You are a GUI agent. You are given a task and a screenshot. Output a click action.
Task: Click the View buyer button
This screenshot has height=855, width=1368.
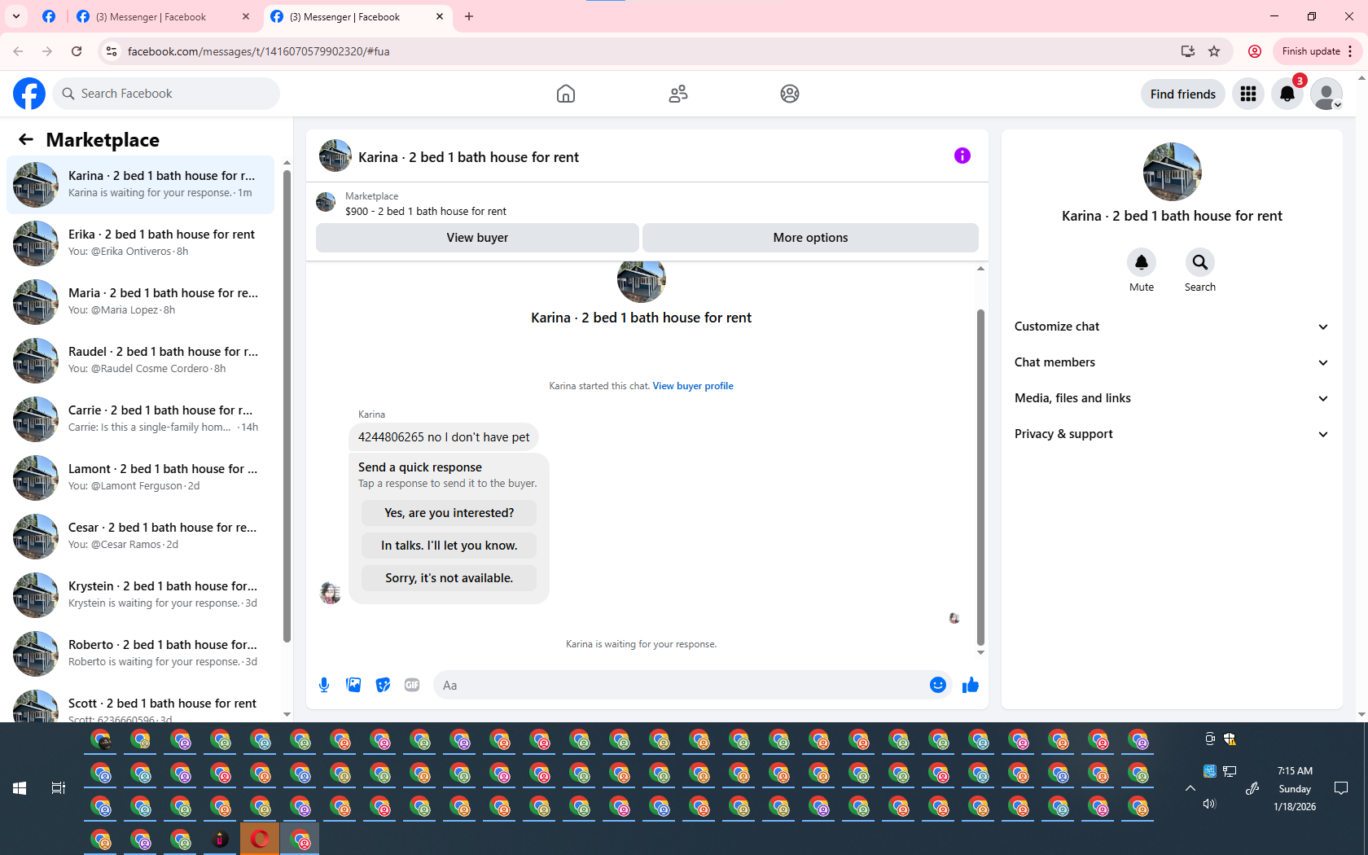477,238
